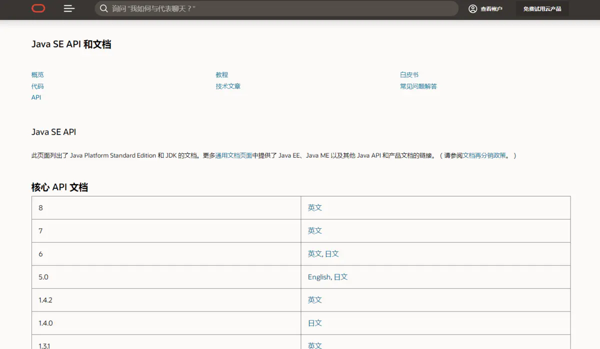Image resolution: width=600 pixels, height=349 pixels.
Task: Open the hamburger navigation menu
Action: [x=69, y=8]
